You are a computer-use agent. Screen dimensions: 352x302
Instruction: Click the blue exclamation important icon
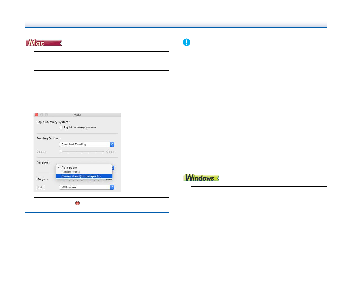tap(186, 43)
